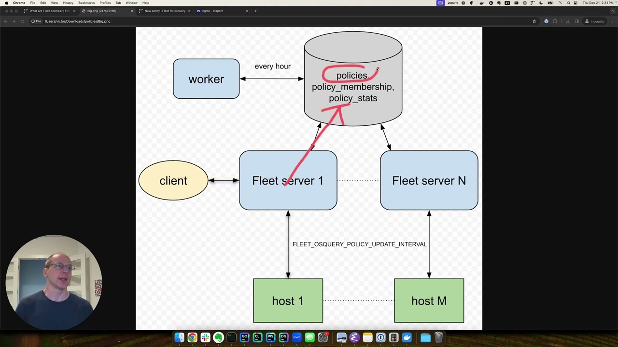Switch to 'New policy | Fleet for osquery' tab
This screenshot has width=618, height=347.
point(165,11)
